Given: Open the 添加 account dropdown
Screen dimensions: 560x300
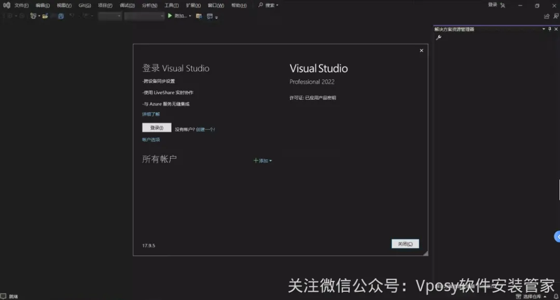Looking at the screenshot, I should pos(263,161).
